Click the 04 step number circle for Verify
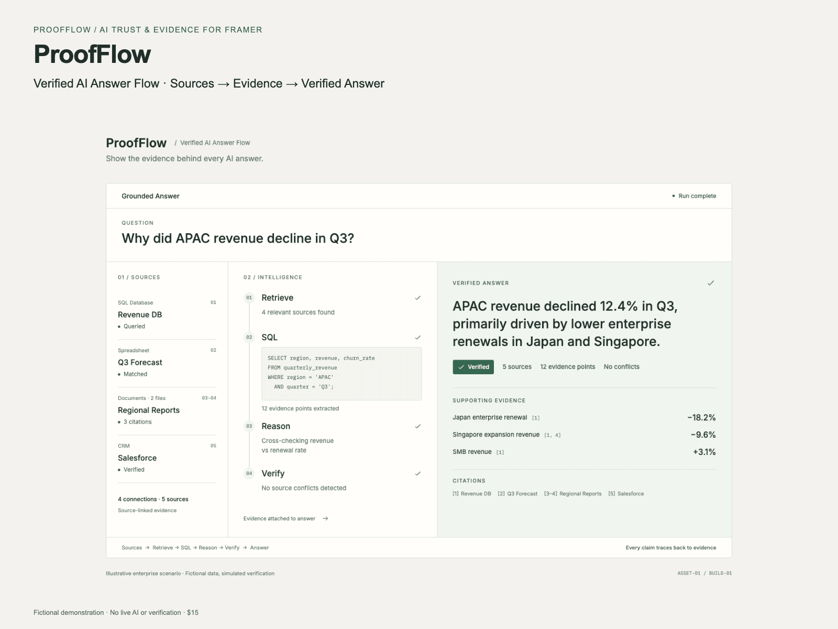This screenshot has width=838, height=629. point(249,473)
